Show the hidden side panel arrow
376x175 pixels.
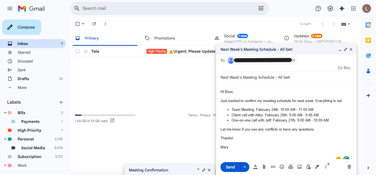[x=368, y=168]
